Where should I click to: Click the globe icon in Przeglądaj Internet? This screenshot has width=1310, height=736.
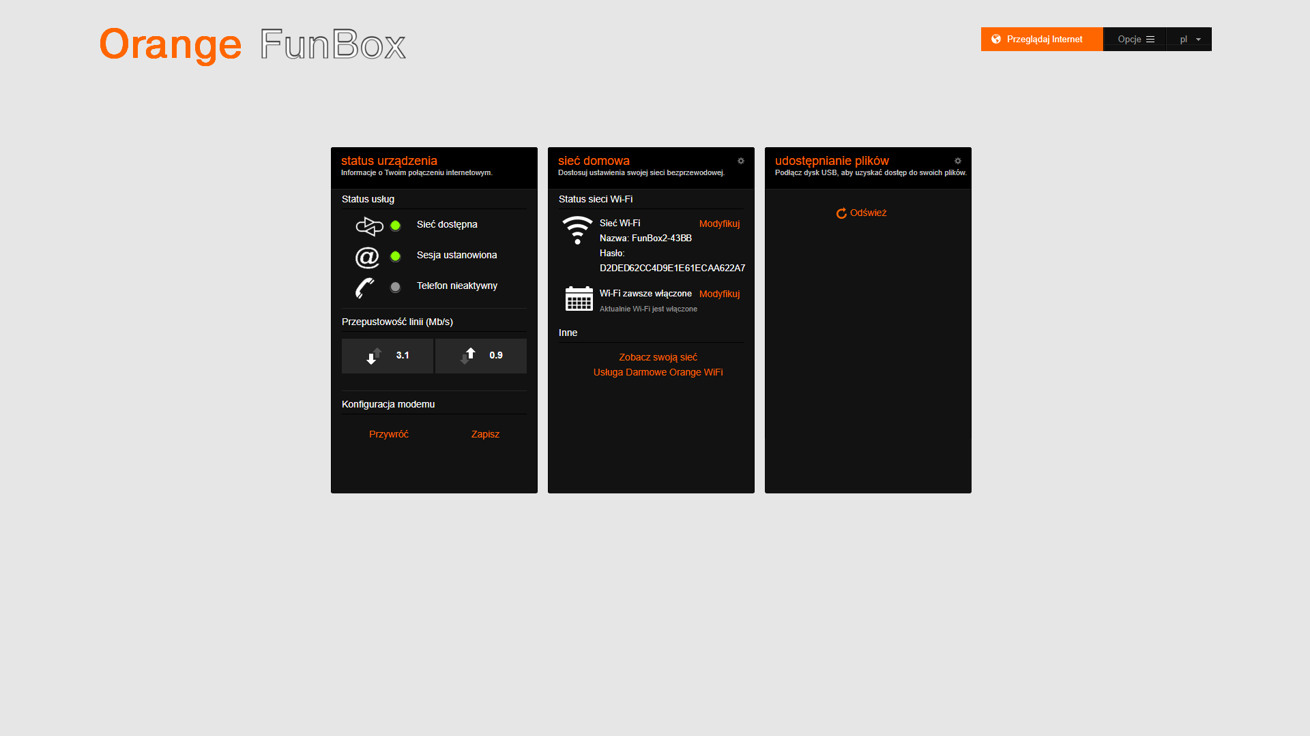click(x=996, y=40)
